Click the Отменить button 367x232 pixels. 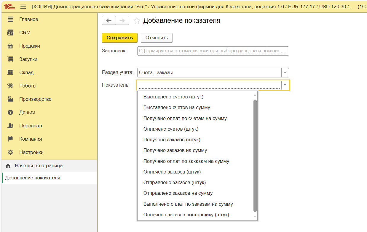pyautogui.click(x=157, y=38)
